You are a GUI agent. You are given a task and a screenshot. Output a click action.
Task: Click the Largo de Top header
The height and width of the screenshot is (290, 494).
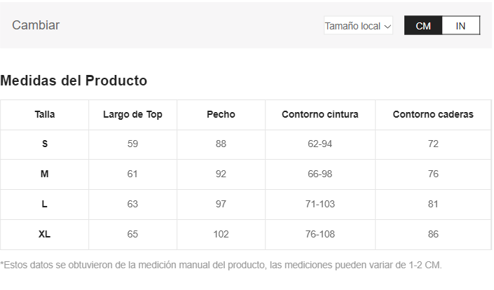coord(132,114)
